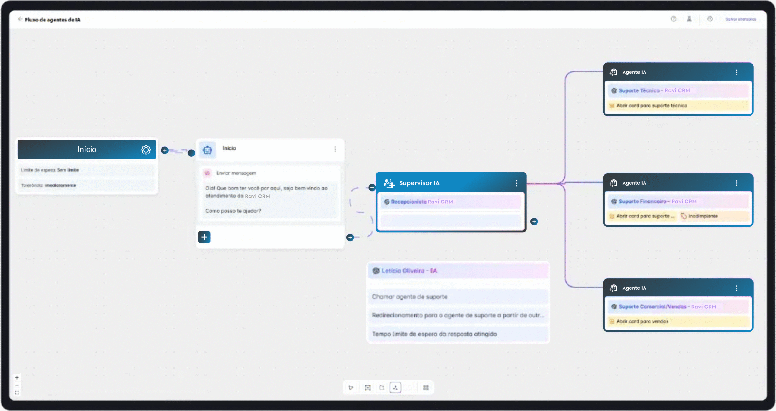776x411 pixels.
Task: Open three-dot menu on Supervisor IA node
Action: tap(517, 183)
